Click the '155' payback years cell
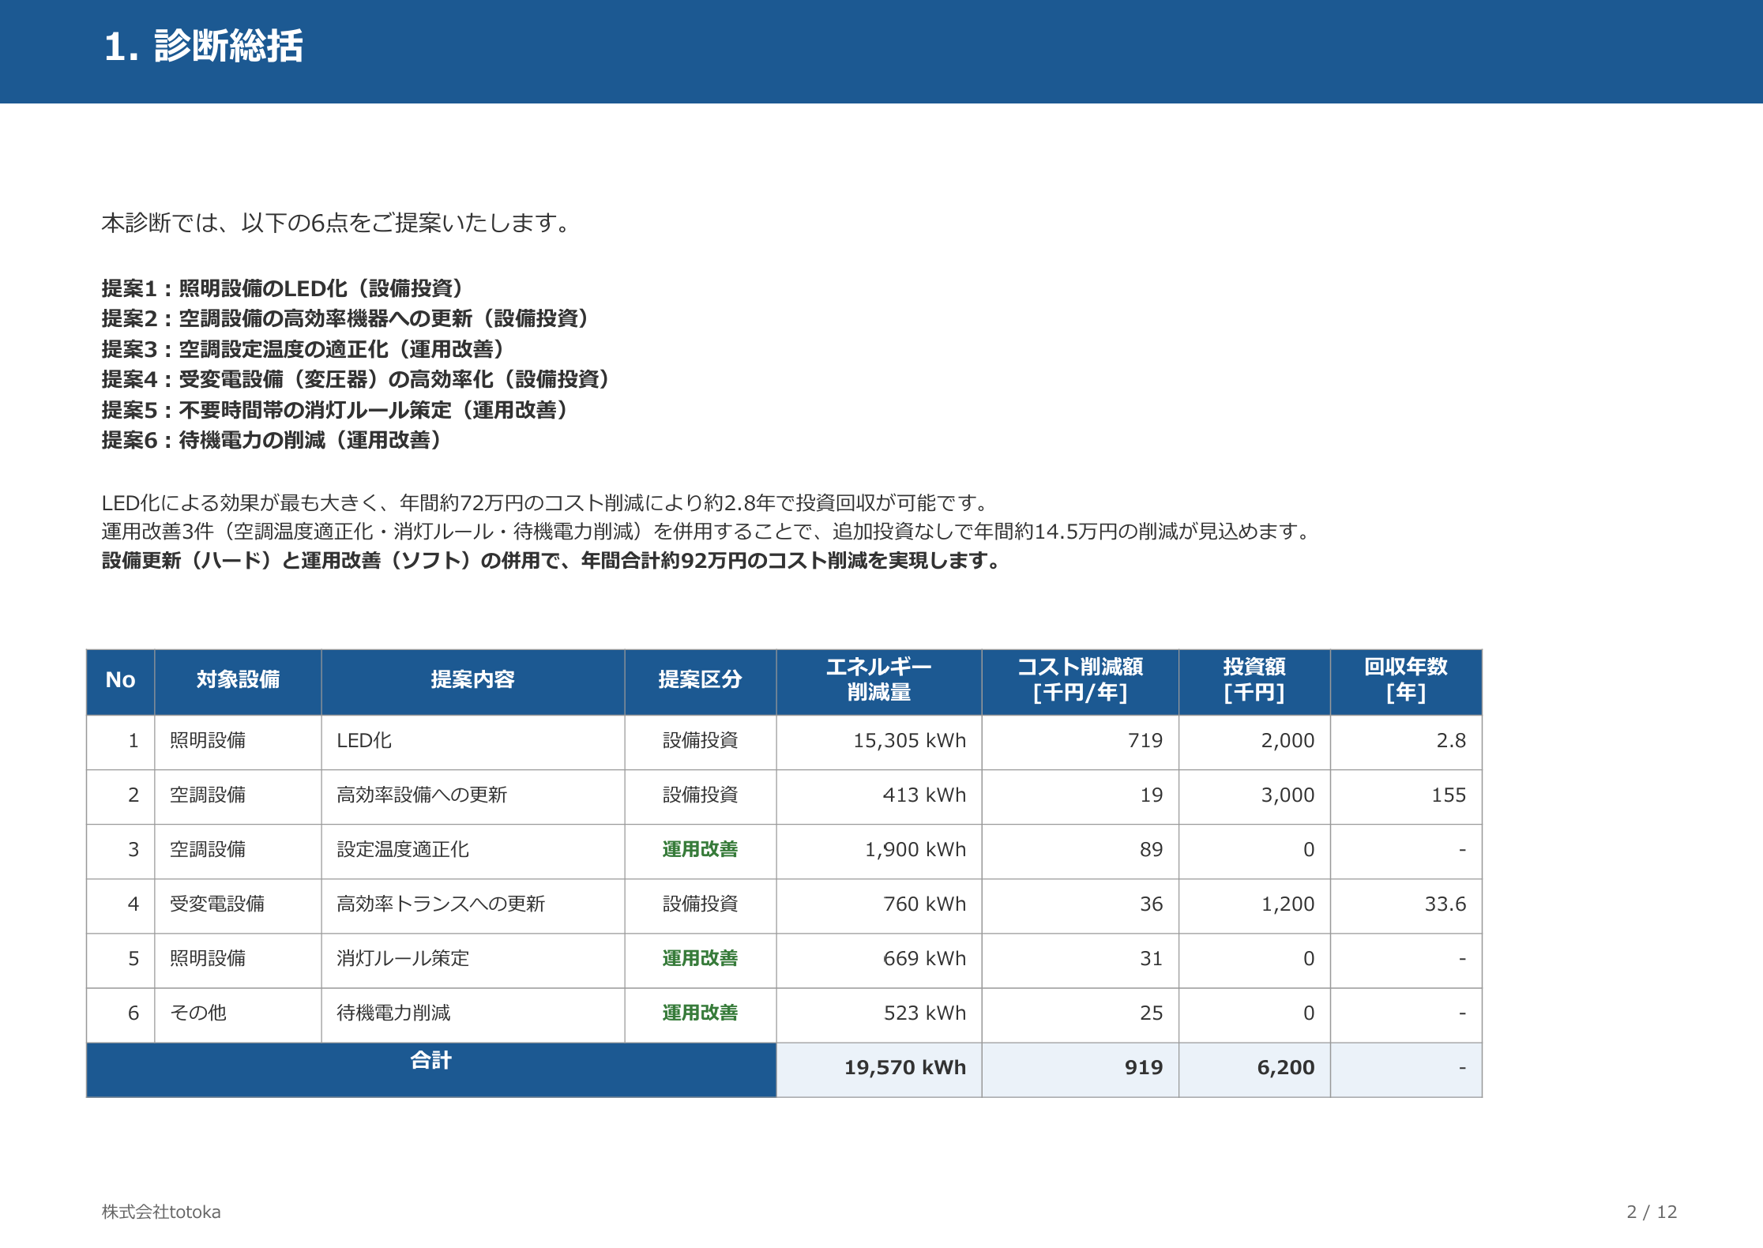Image resolution: width=1763 pixels, height=1248 pixels. pos(1406,797)
